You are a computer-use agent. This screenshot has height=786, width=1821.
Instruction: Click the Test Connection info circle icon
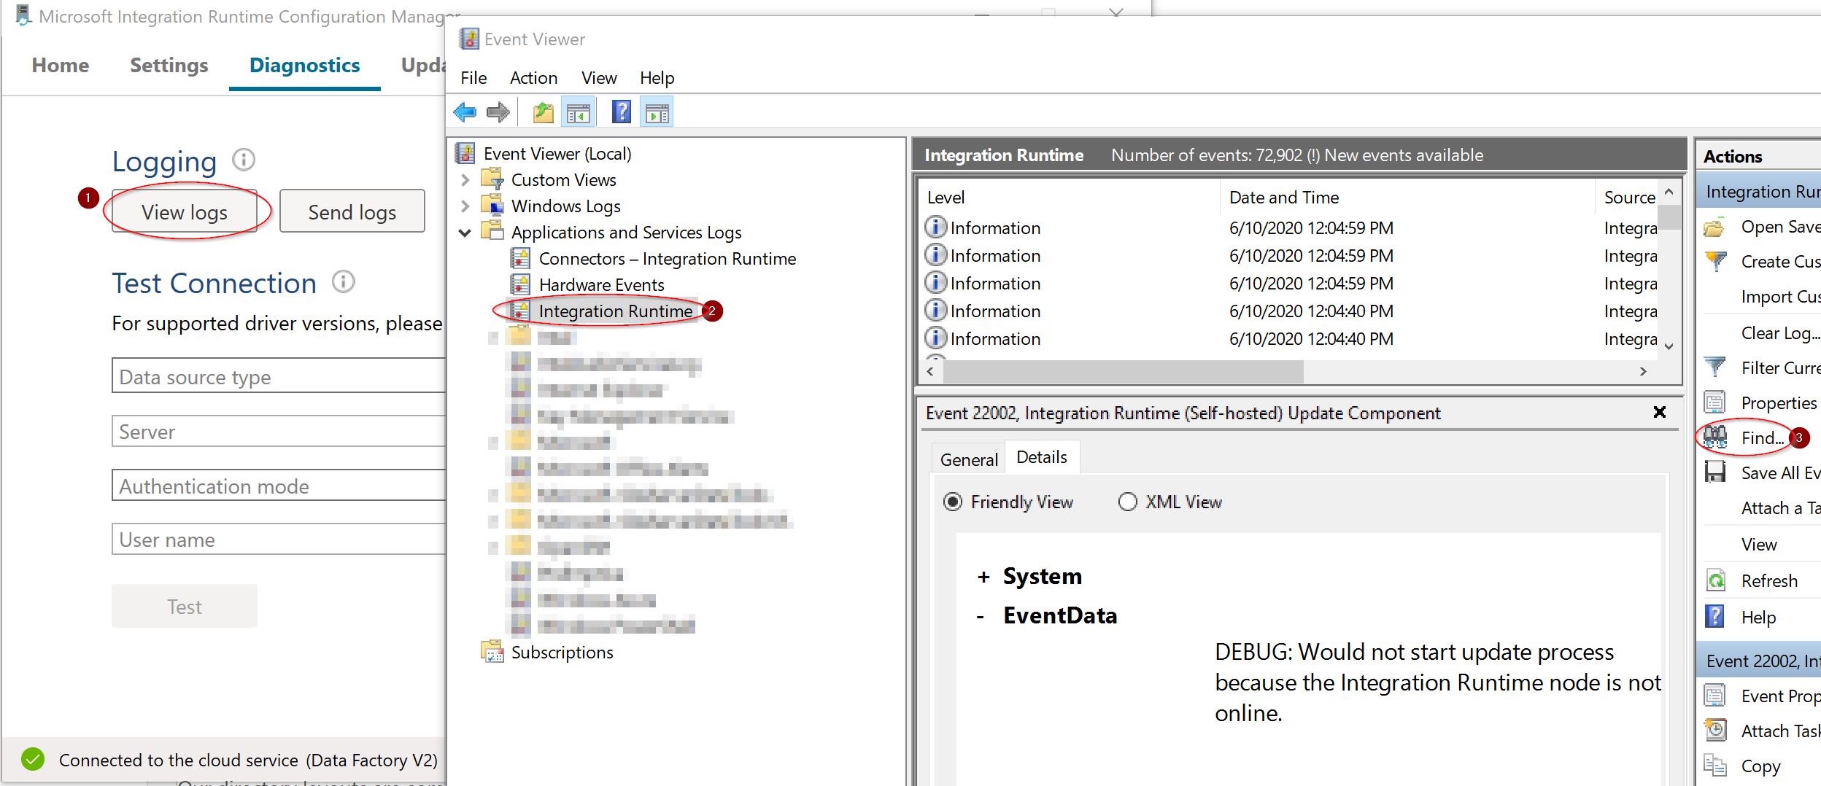[344, 281]
